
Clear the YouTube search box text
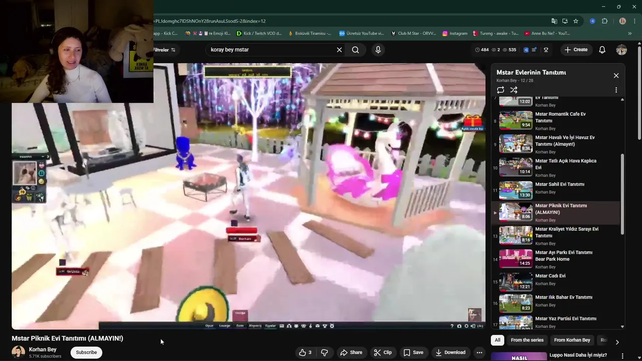339,50
